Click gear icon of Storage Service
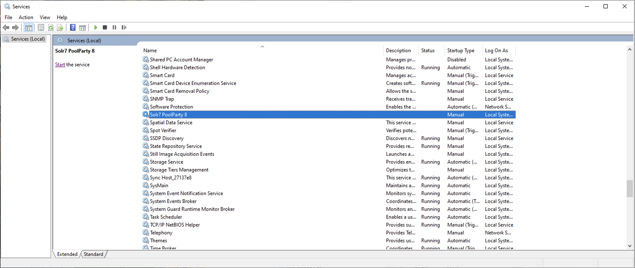This screenshot has height=268, width=635. [x=146, y=162]
